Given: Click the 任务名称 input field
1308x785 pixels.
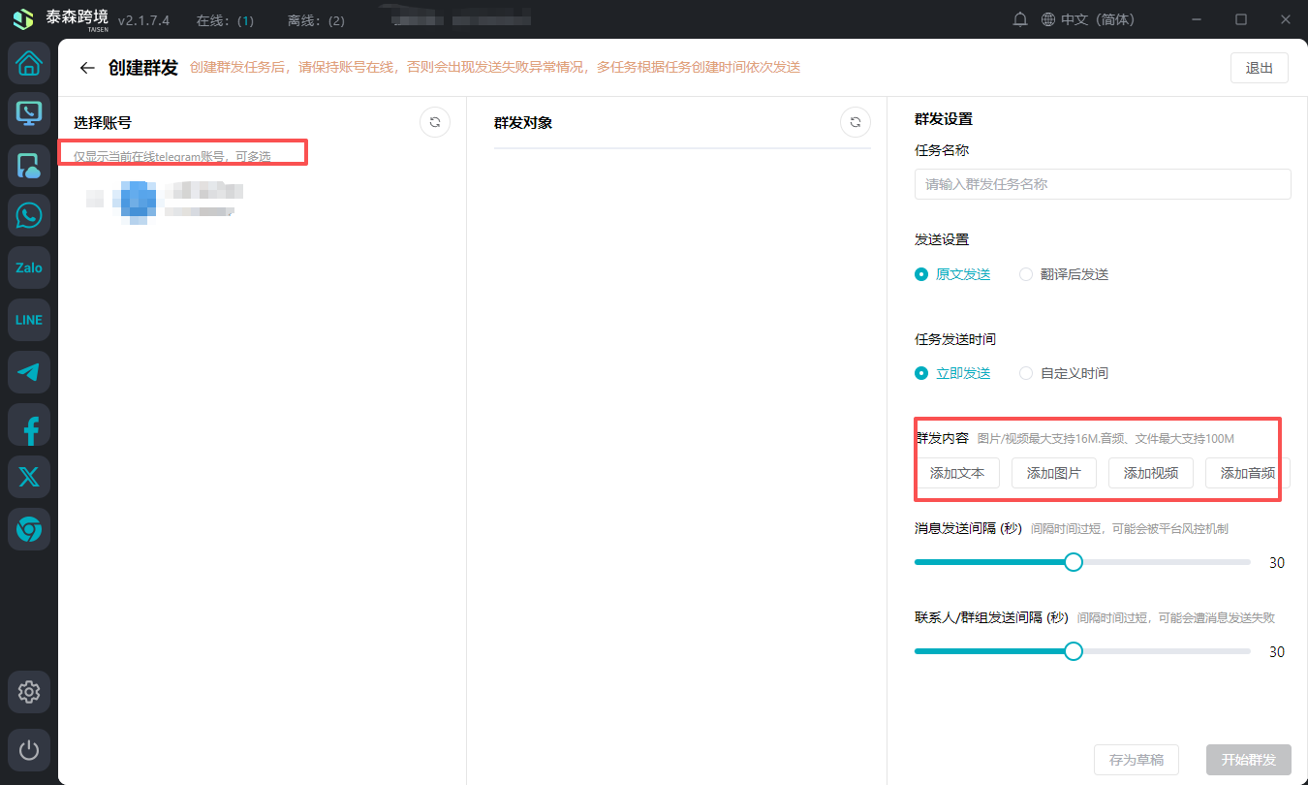Looking at the screenshot, I should coord(1102,184).
